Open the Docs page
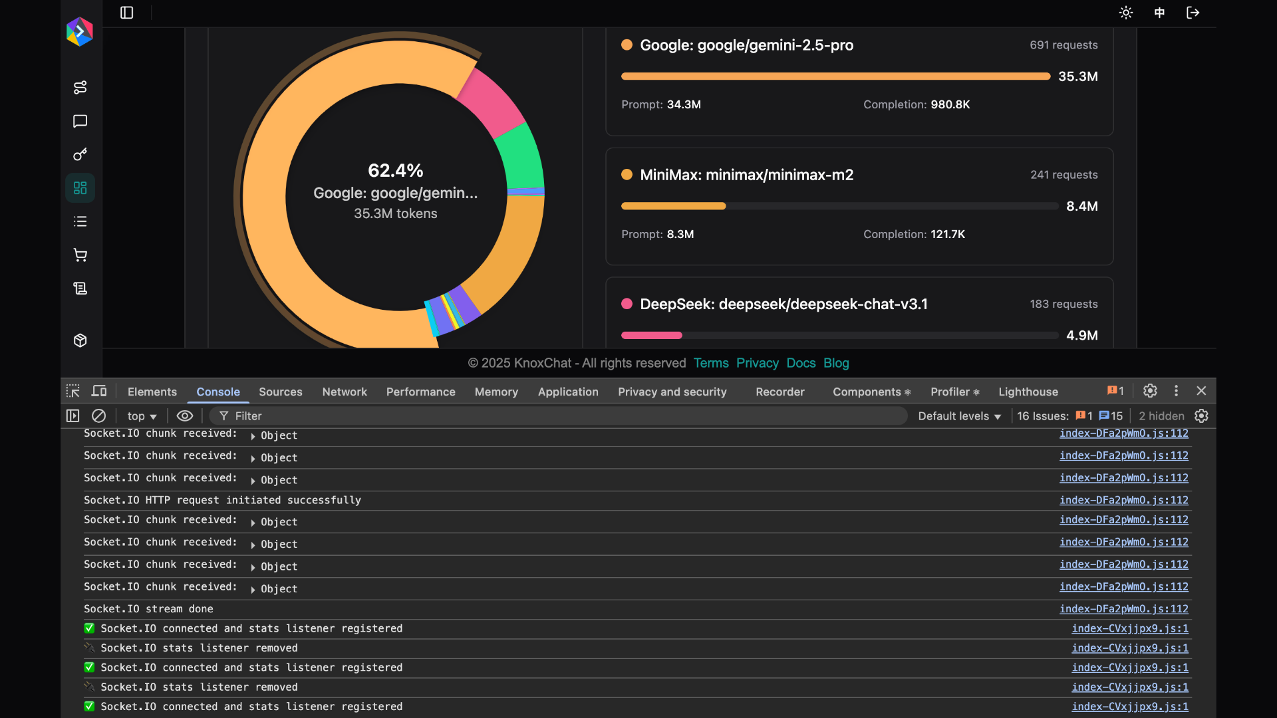 [801, 363]
